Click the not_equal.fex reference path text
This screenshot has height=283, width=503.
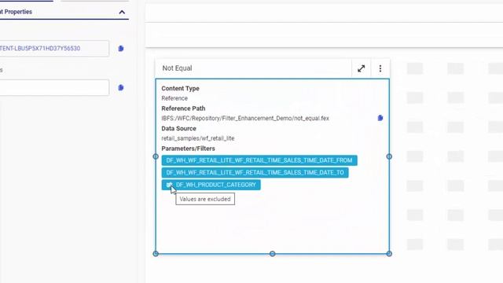click(x=245, y=118)
